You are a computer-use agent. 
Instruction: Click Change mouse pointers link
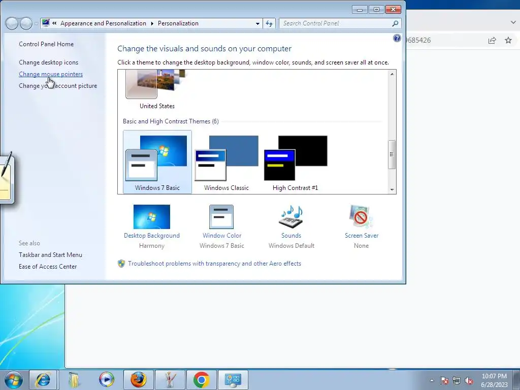point(51,74)
